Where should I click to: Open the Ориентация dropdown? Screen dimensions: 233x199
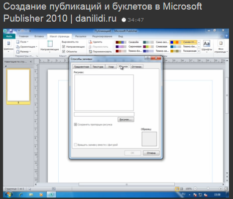coord(27,47)
